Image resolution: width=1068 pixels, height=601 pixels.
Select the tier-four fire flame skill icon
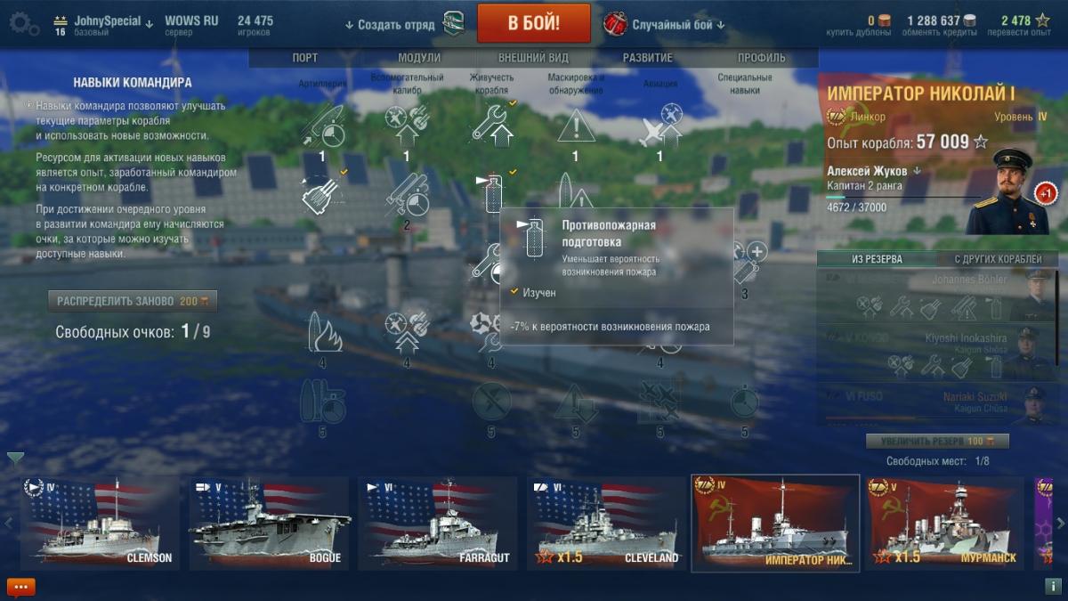pyautogui.click(x=322, y=332)
